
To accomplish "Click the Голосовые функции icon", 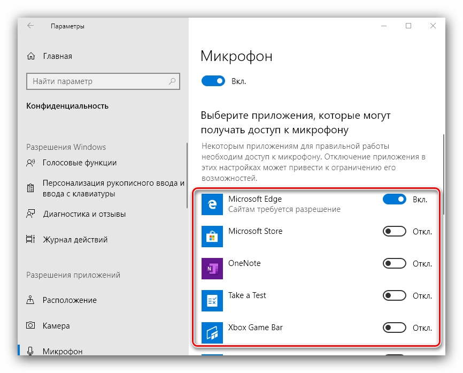I will (30, 163).
